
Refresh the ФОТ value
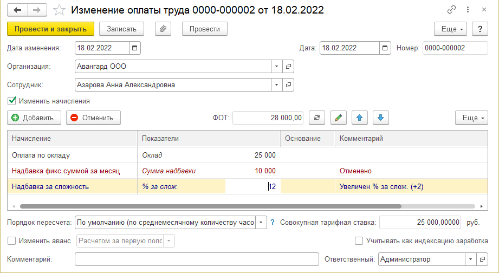click(x=317, y=118)
